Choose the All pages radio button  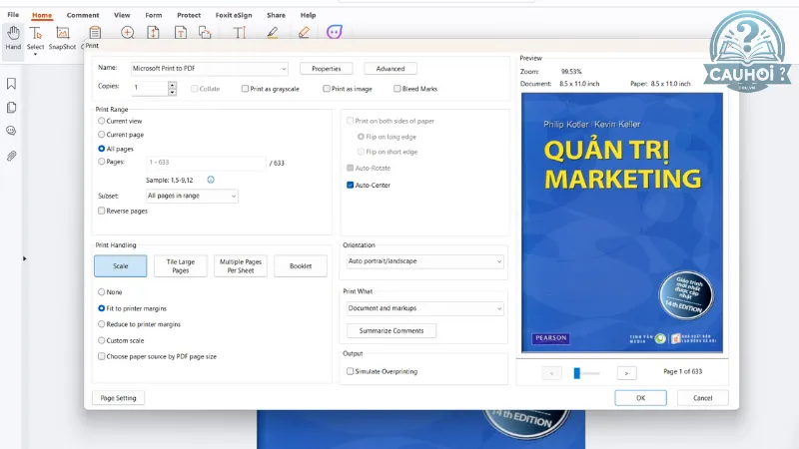click(x=102, y=149)
